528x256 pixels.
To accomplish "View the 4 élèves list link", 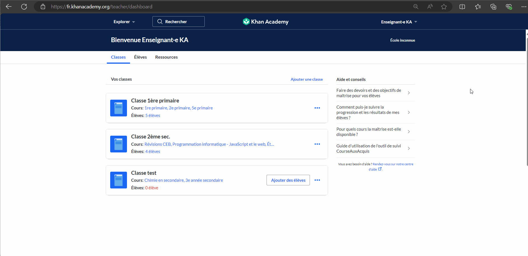I will [153, 152].
